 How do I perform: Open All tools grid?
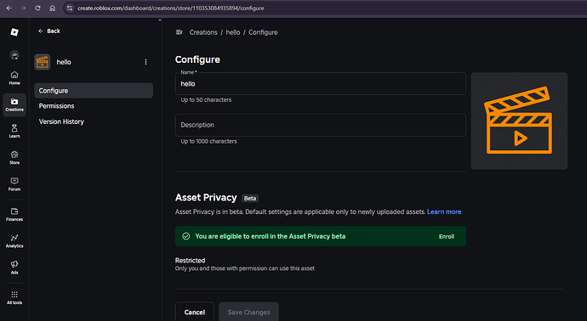[x=14, y=298]
